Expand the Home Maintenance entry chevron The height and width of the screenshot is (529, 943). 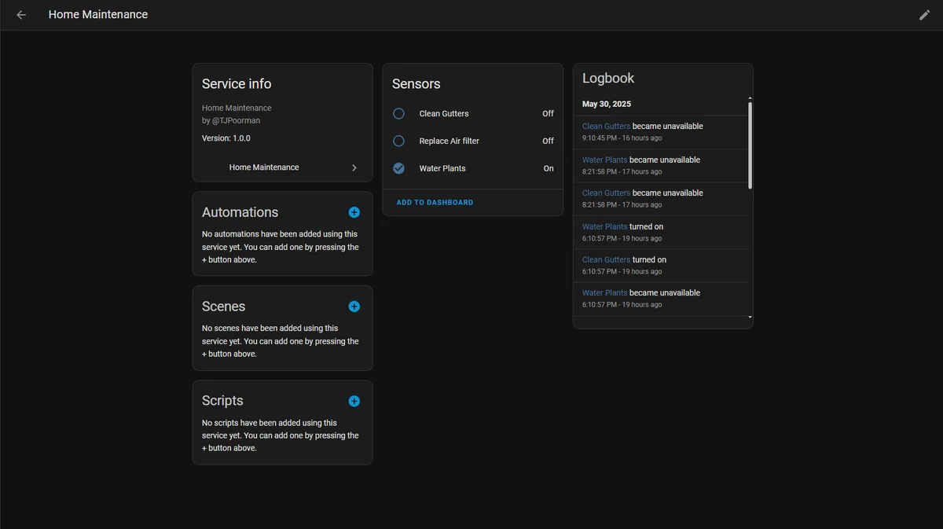tap(354, 167)
